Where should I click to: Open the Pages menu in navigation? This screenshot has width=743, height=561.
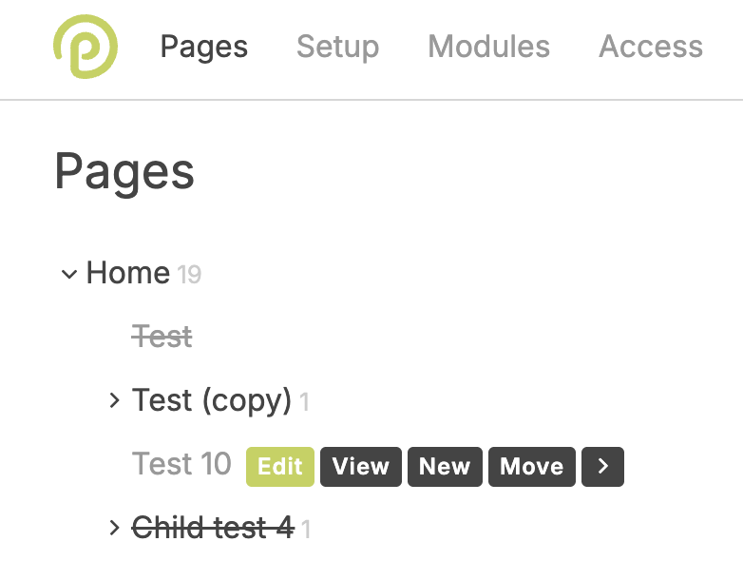tap(203, 47)
